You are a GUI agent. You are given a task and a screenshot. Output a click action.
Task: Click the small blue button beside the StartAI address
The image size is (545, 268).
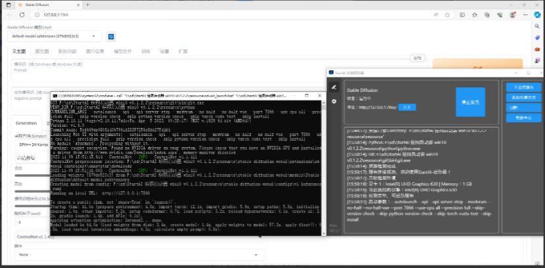407,108
